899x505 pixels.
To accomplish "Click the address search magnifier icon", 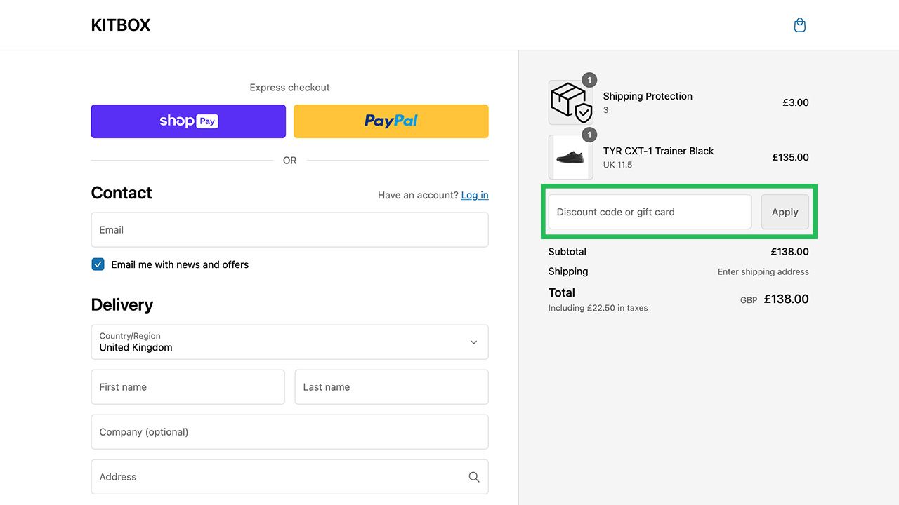I will [474, 477].
